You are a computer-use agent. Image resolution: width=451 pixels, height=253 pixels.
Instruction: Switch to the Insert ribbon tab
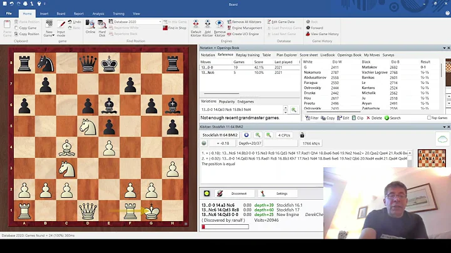pyautogui.click(x=44, y=14)
